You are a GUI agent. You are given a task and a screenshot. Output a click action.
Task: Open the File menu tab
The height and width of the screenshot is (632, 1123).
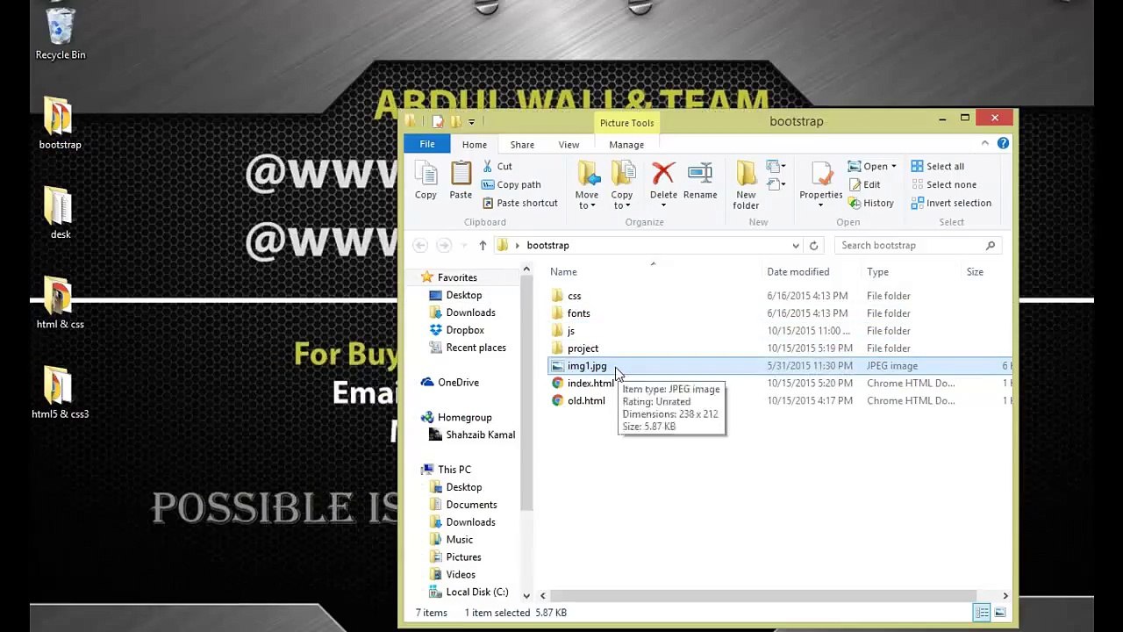pos(427,144)
